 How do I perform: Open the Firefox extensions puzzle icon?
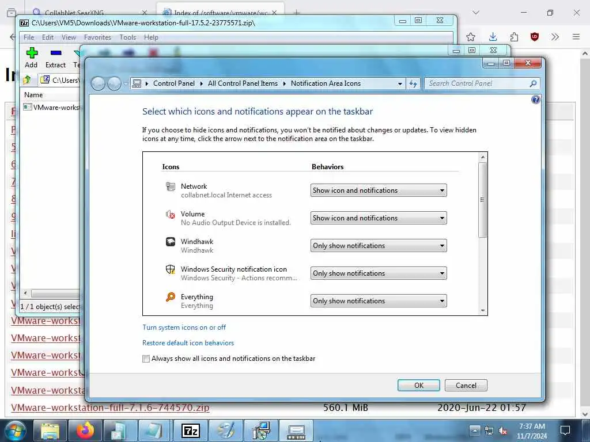tap(514, 37)
